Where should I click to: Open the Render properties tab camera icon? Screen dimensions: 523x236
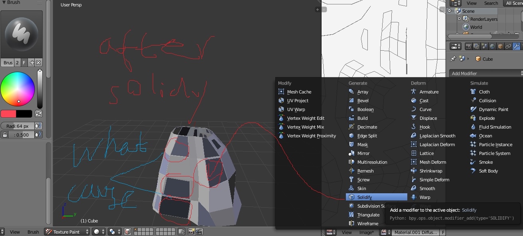tap(468, 47)
